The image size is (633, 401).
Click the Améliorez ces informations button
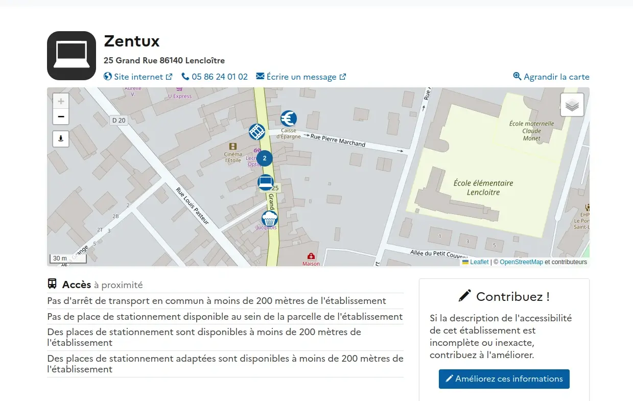click(x=504, y=379)
